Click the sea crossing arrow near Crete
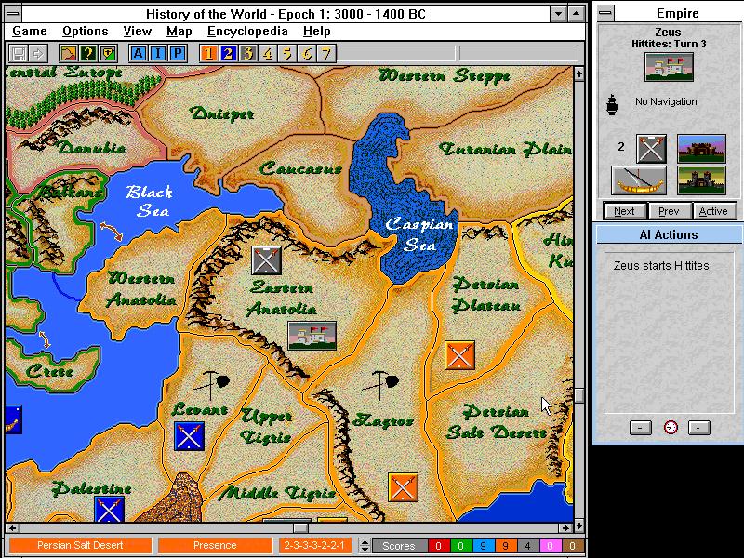Viewport: 744px width, 558px height. (x=44, y=339)
